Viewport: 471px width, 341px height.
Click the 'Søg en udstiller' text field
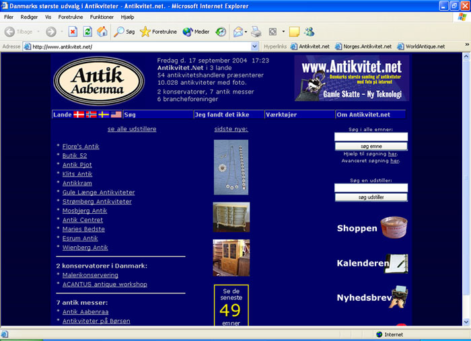pos(371,188)
